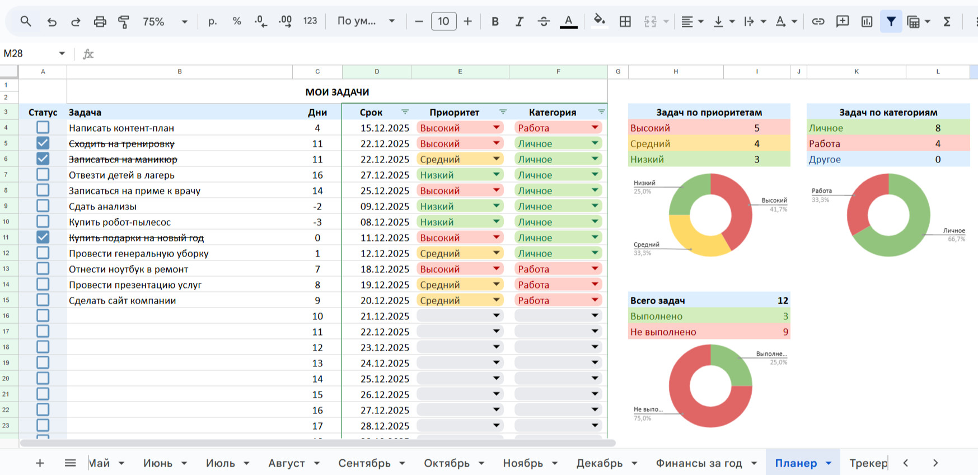The image size is (978, 475).
Task: Toggle the filter funnel icon in toolbar
Action: (x=891, y=22)
